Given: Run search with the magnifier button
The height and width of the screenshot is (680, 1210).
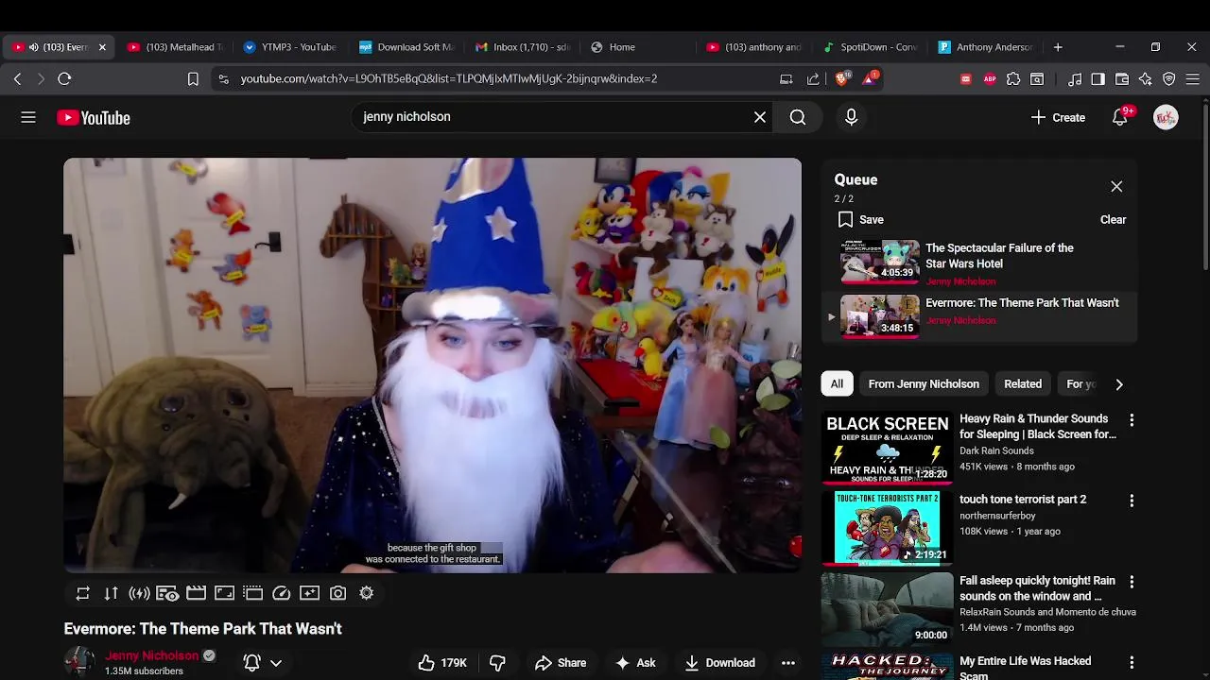Looking at the screenshot, I should (x=798, y=117).
